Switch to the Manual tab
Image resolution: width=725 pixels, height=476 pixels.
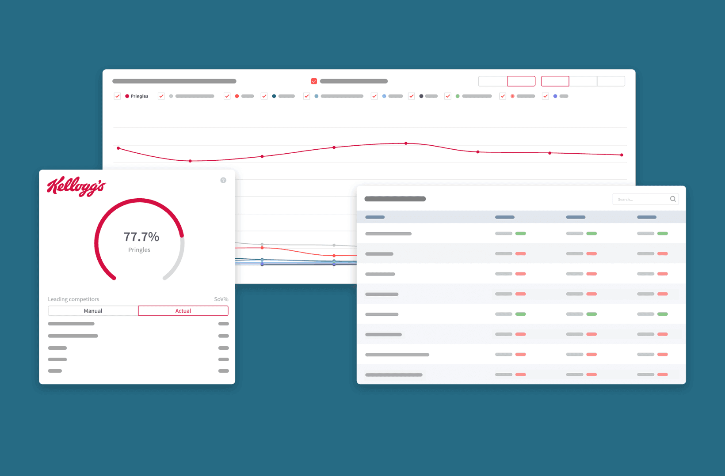click(93, 311)
